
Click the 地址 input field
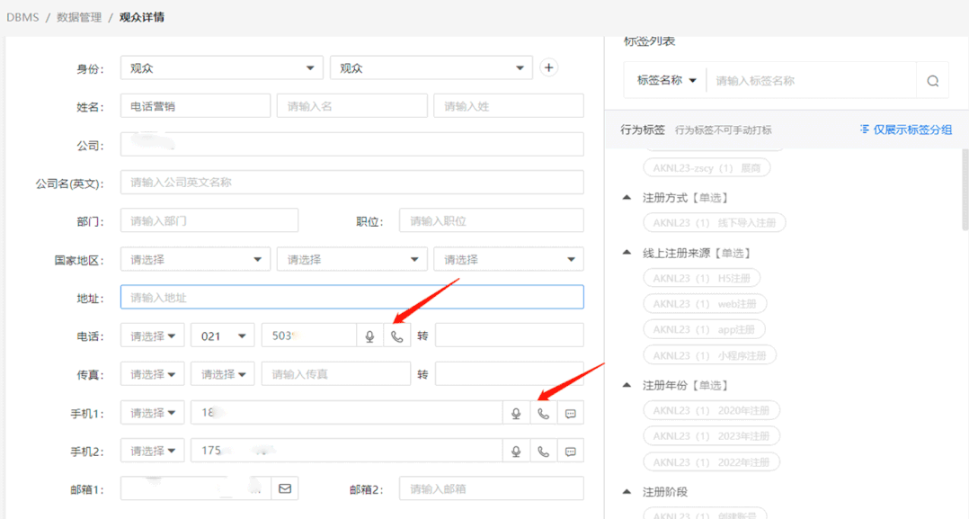(x=351, y=298)
